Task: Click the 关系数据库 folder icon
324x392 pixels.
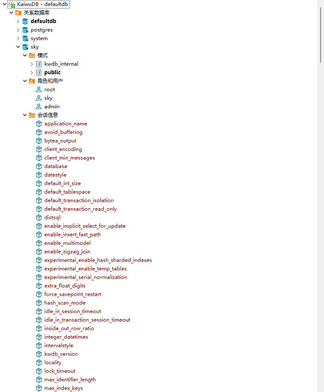Action: [18, 13]
